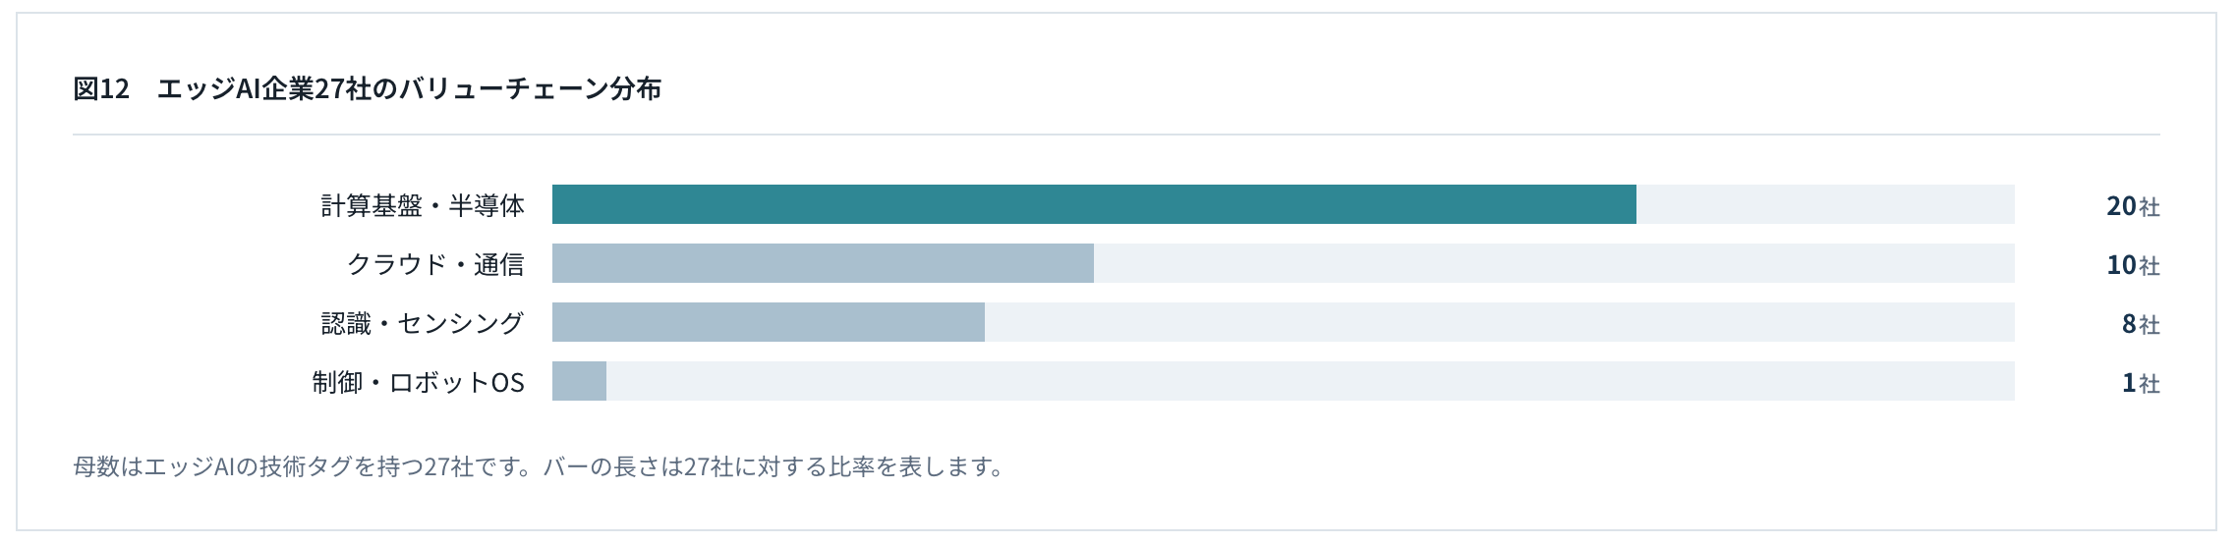Select the 認識・センシング category label
This screenshot has width=2237, height=544.
423,323
